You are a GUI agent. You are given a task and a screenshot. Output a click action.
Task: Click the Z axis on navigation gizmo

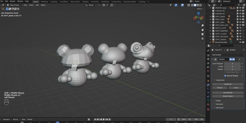click(199, 13)
